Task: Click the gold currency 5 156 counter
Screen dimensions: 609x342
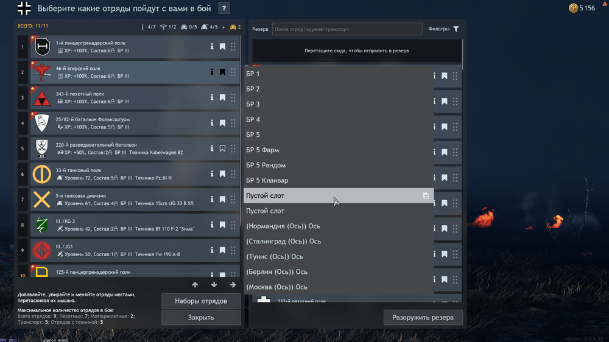Action: tap(582, 8)
